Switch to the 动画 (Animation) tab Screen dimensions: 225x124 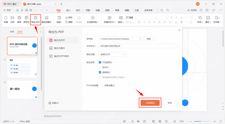tap(98, 10)
